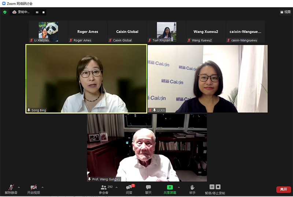Select the caixin-Wangxuewu participant tile
Screen dimensions: 293x197
[245, 32]
